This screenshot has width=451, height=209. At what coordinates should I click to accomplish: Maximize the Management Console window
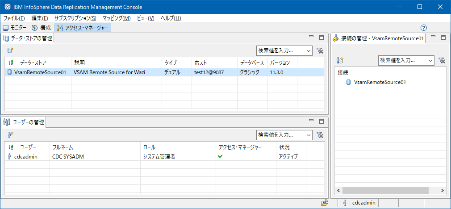pos(420,7)
